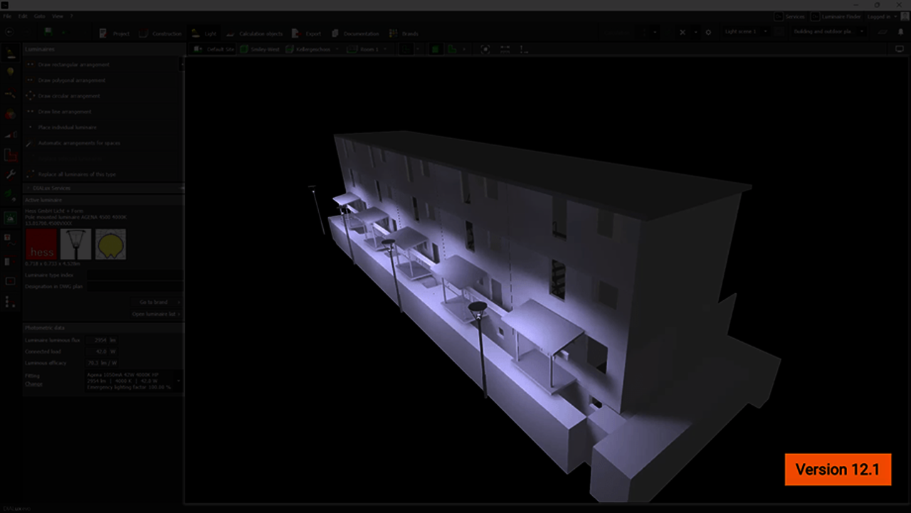Open Building and outdoor plan dropdown
This screenshot has height=513, width=911.
[828, 32]
